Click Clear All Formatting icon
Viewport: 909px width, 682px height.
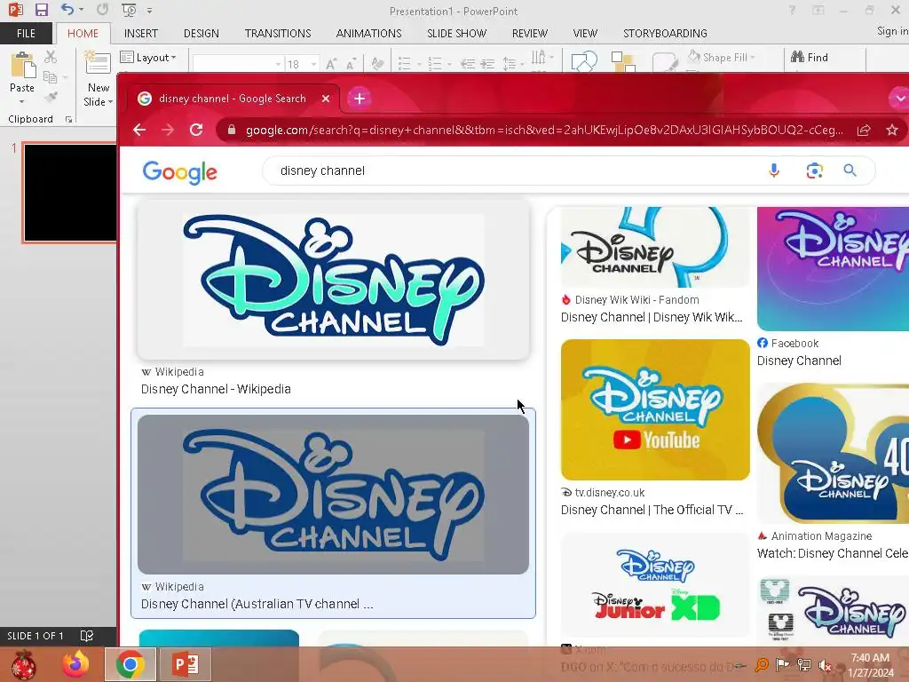[x=377, y=64]
